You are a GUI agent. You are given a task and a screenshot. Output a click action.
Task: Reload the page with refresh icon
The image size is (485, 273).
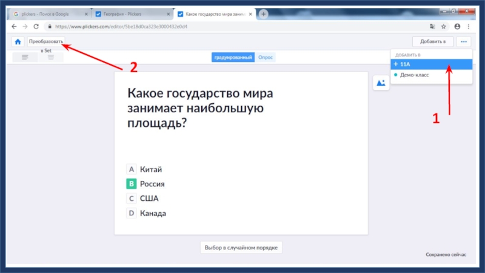click(36, 27)
